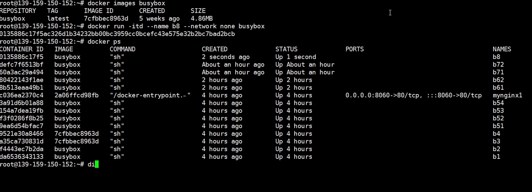The image size is (532, 192).
Task: Select container ID 80422143f1ae
Action: click(22, 80)
